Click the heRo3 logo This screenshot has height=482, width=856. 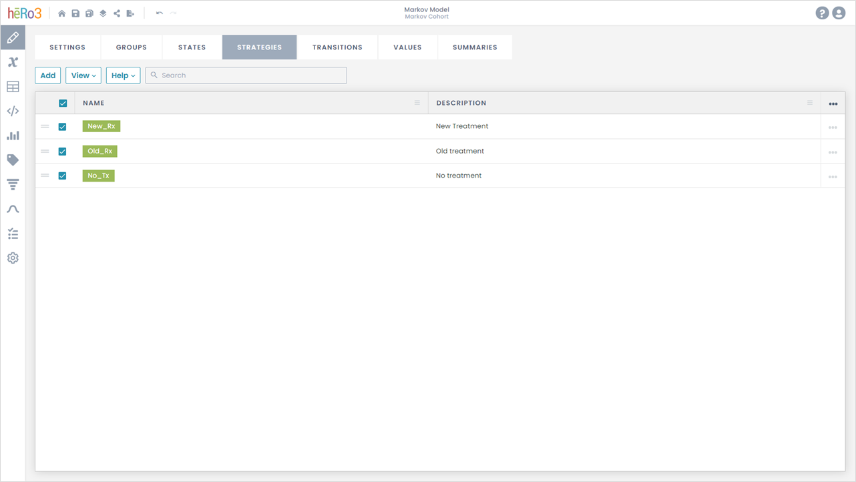[25, 13]
